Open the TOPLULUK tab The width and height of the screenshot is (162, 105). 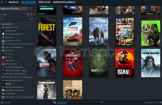coord(44,2)
